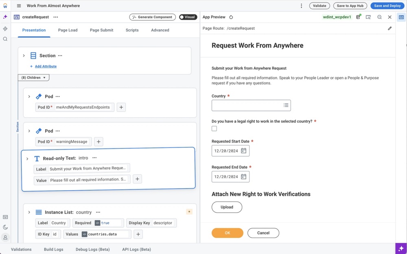Click the refresh App Preview icon
Screen dimensions: 407x254
[x=231, y=17]
